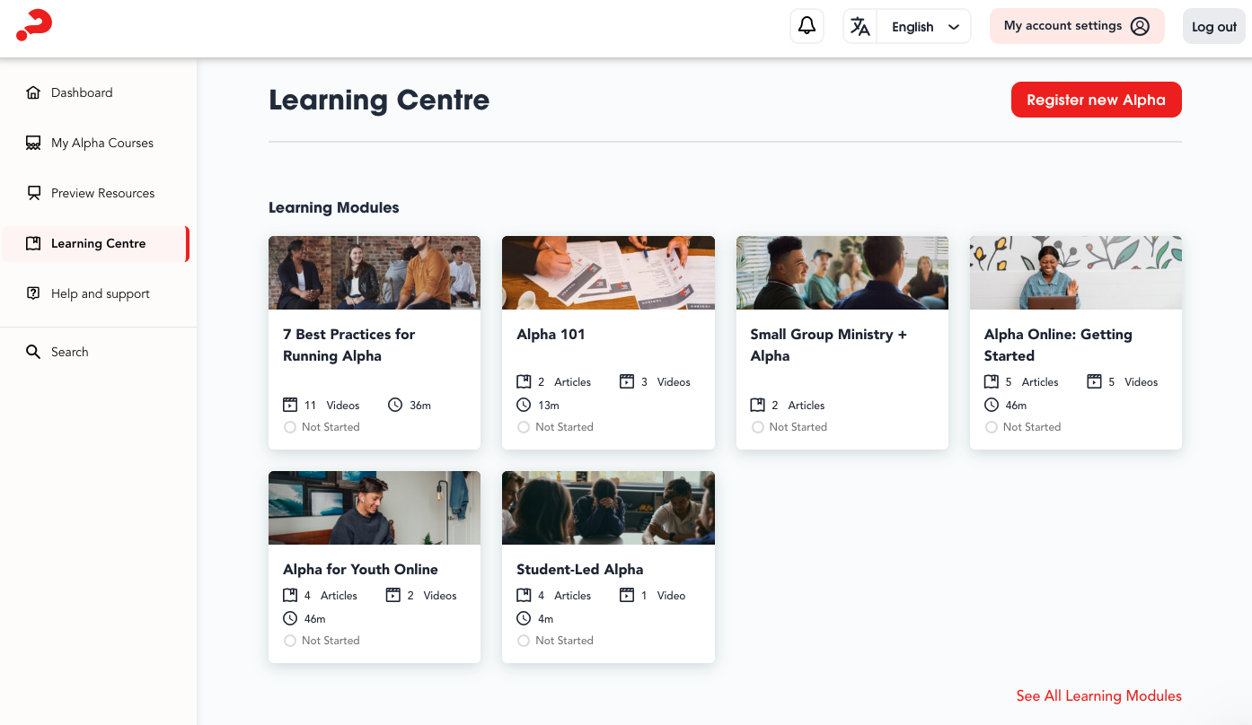This screenshot has height=725, width=1252.
Task: Click the Search magnifier icon in the sidebar
Action: pyautogui.click(x=32, y=351)
